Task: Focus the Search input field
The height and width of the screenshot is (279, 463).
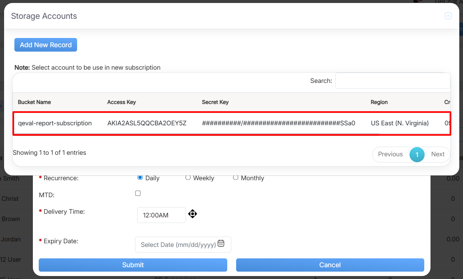Action: click(x=393, y=81)
